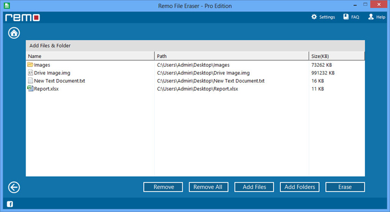Sort by the Path column header
The image size is (390, 212).
point(232,56)
